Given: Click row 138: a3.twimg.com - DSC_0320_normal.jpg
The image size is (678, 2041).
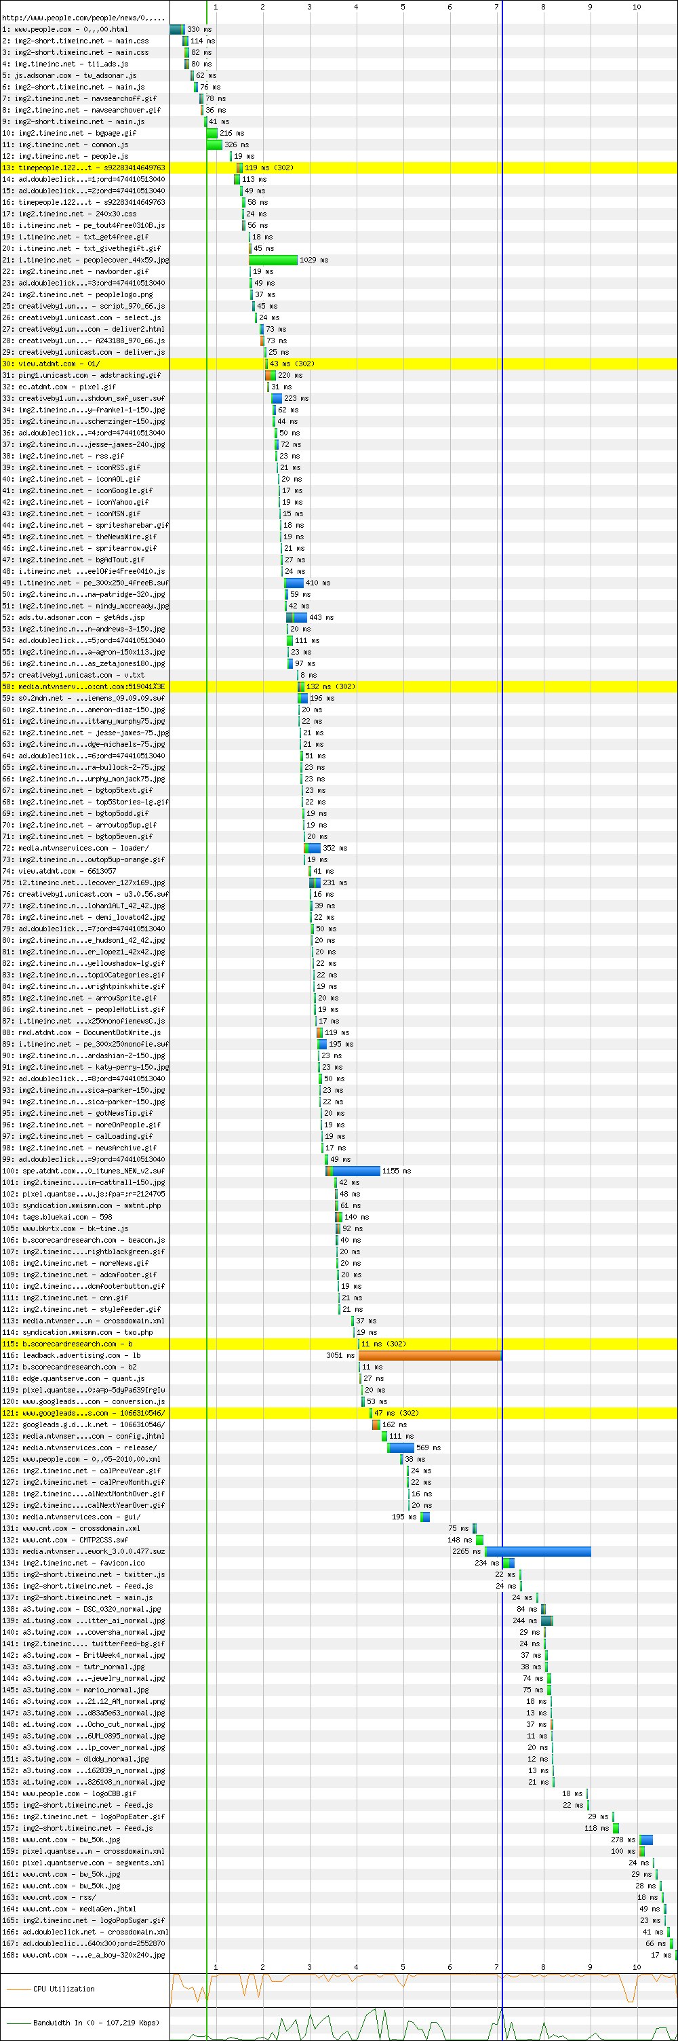Looking at the screenshot, I should point(339,1609).
